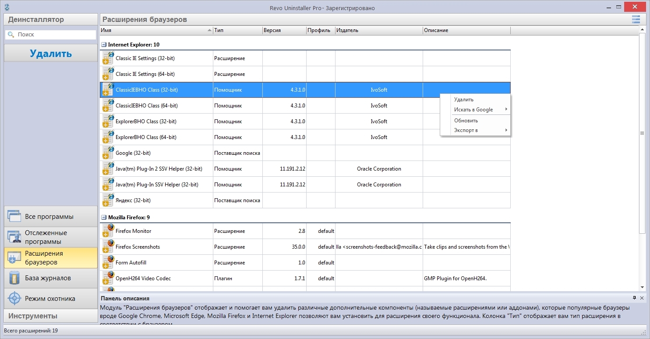Click the Яндекс (32-bit) row icon
Screen dimensions: 650x339
[x=108, y=200]
